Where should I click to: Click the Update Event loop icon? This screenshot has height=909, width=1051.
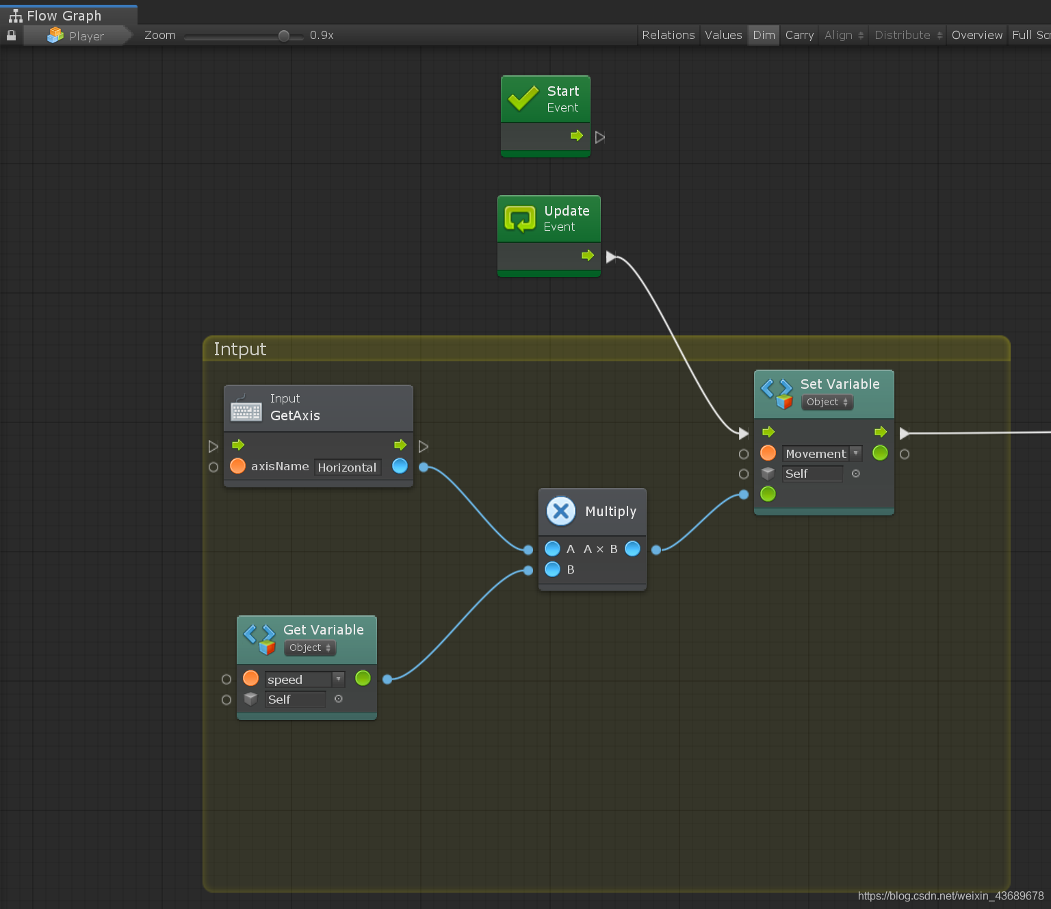tap(520, 219)
